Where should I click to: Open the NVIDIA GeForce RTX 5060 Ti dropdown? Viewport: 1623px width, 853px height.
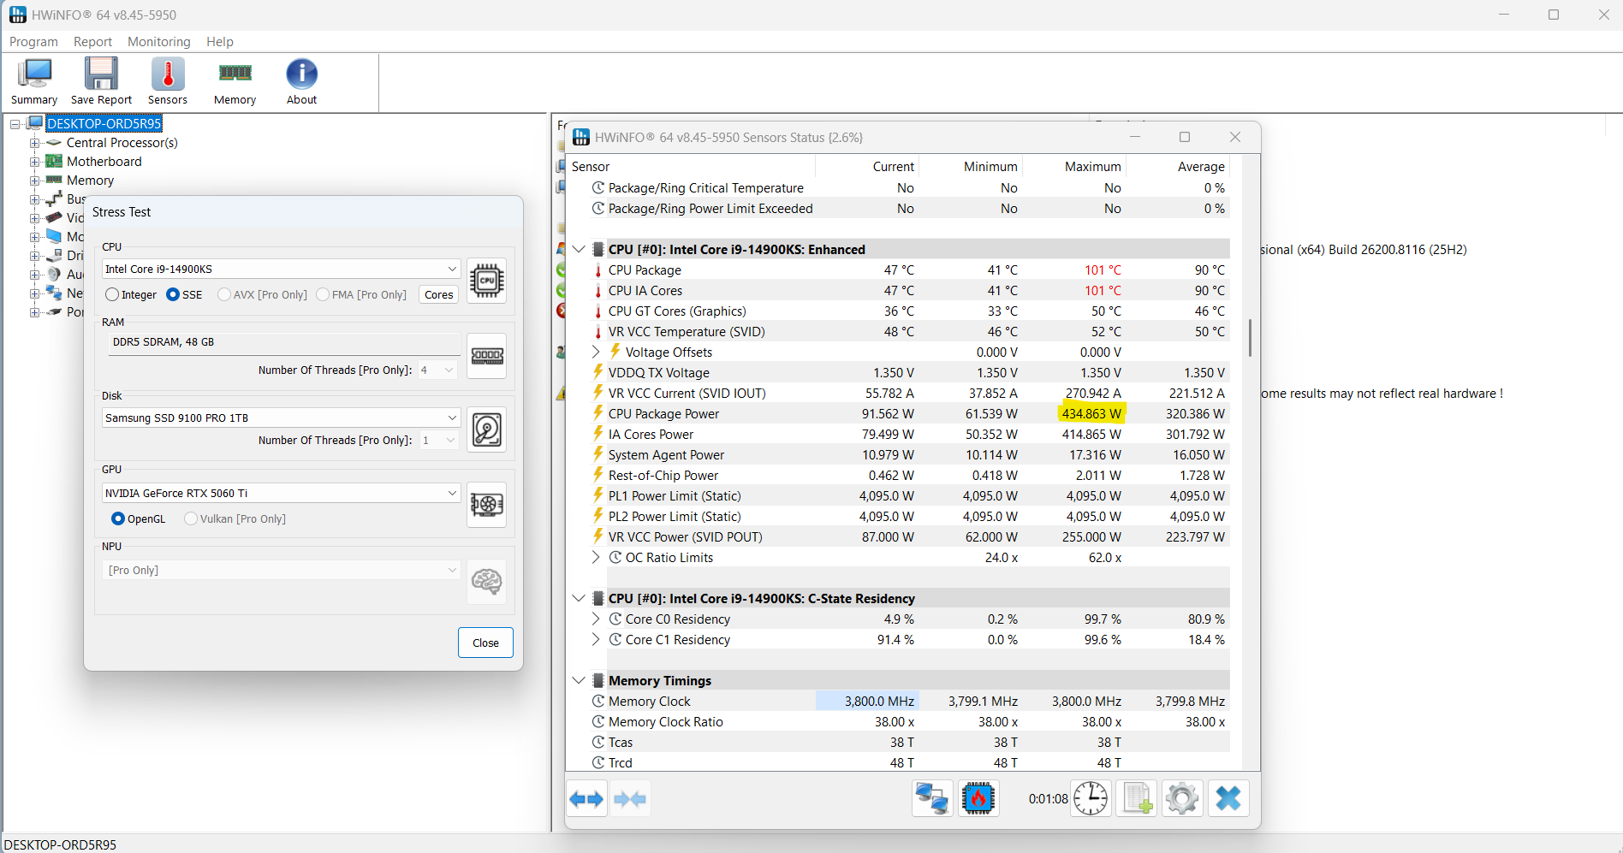click(x=281, y=493)
